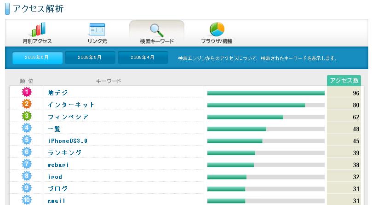Image resolution: width=372 pixels, height=205 pixels.
Task: Select the webapi keyword entry
Action: (58, 165)
